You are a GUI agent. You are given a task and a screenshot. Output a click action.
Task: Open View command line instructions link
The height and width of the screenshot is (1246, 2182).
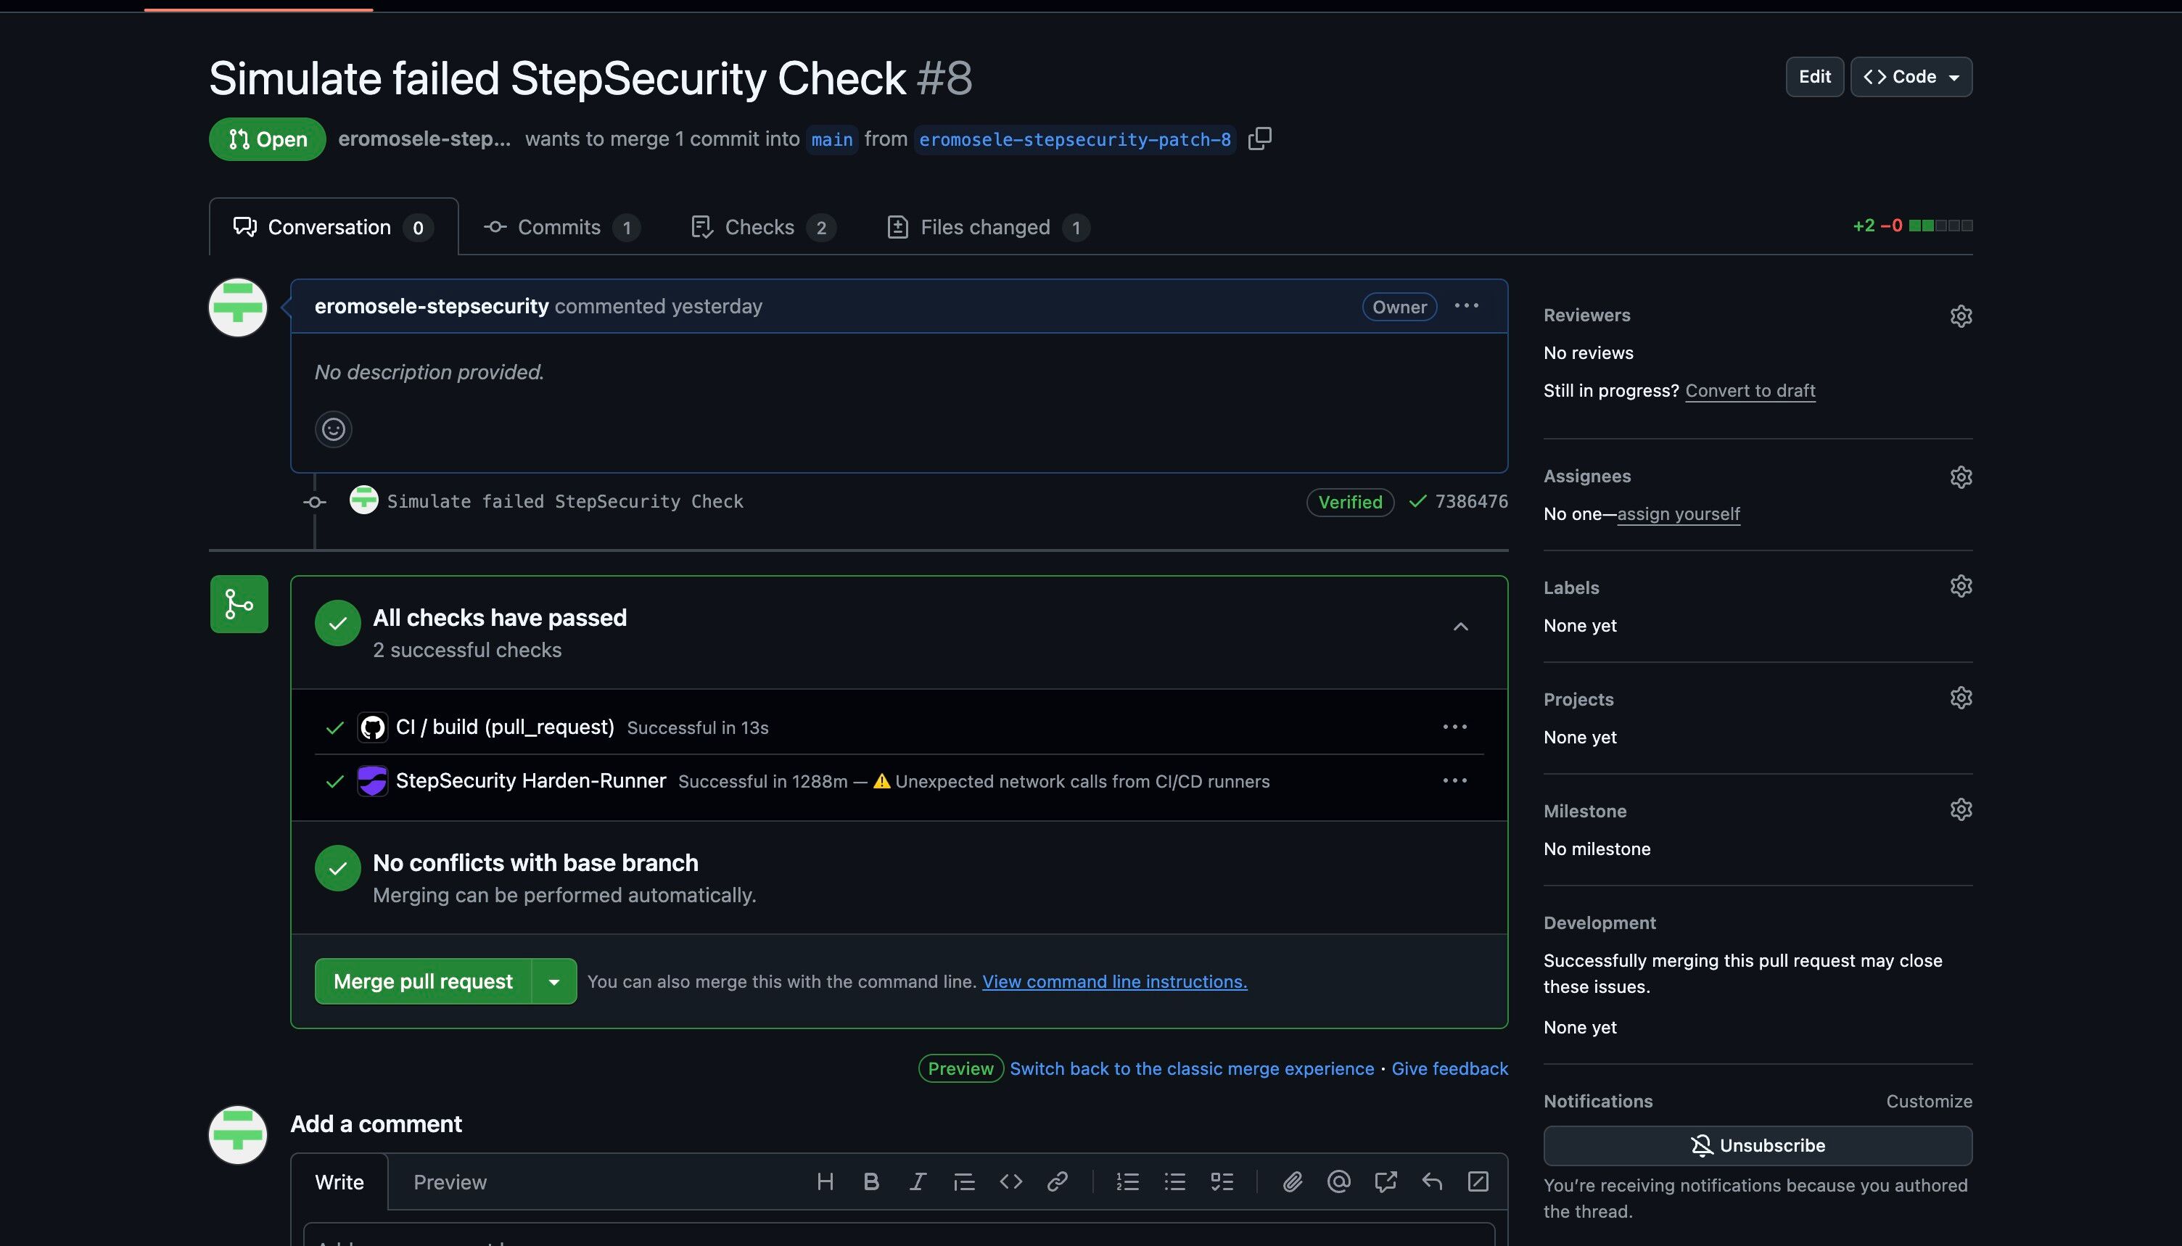[1114, 981]
